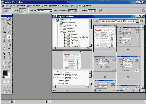Select the Path Selection arrow tool
146x104 pixels.
[x=4, y=54]
